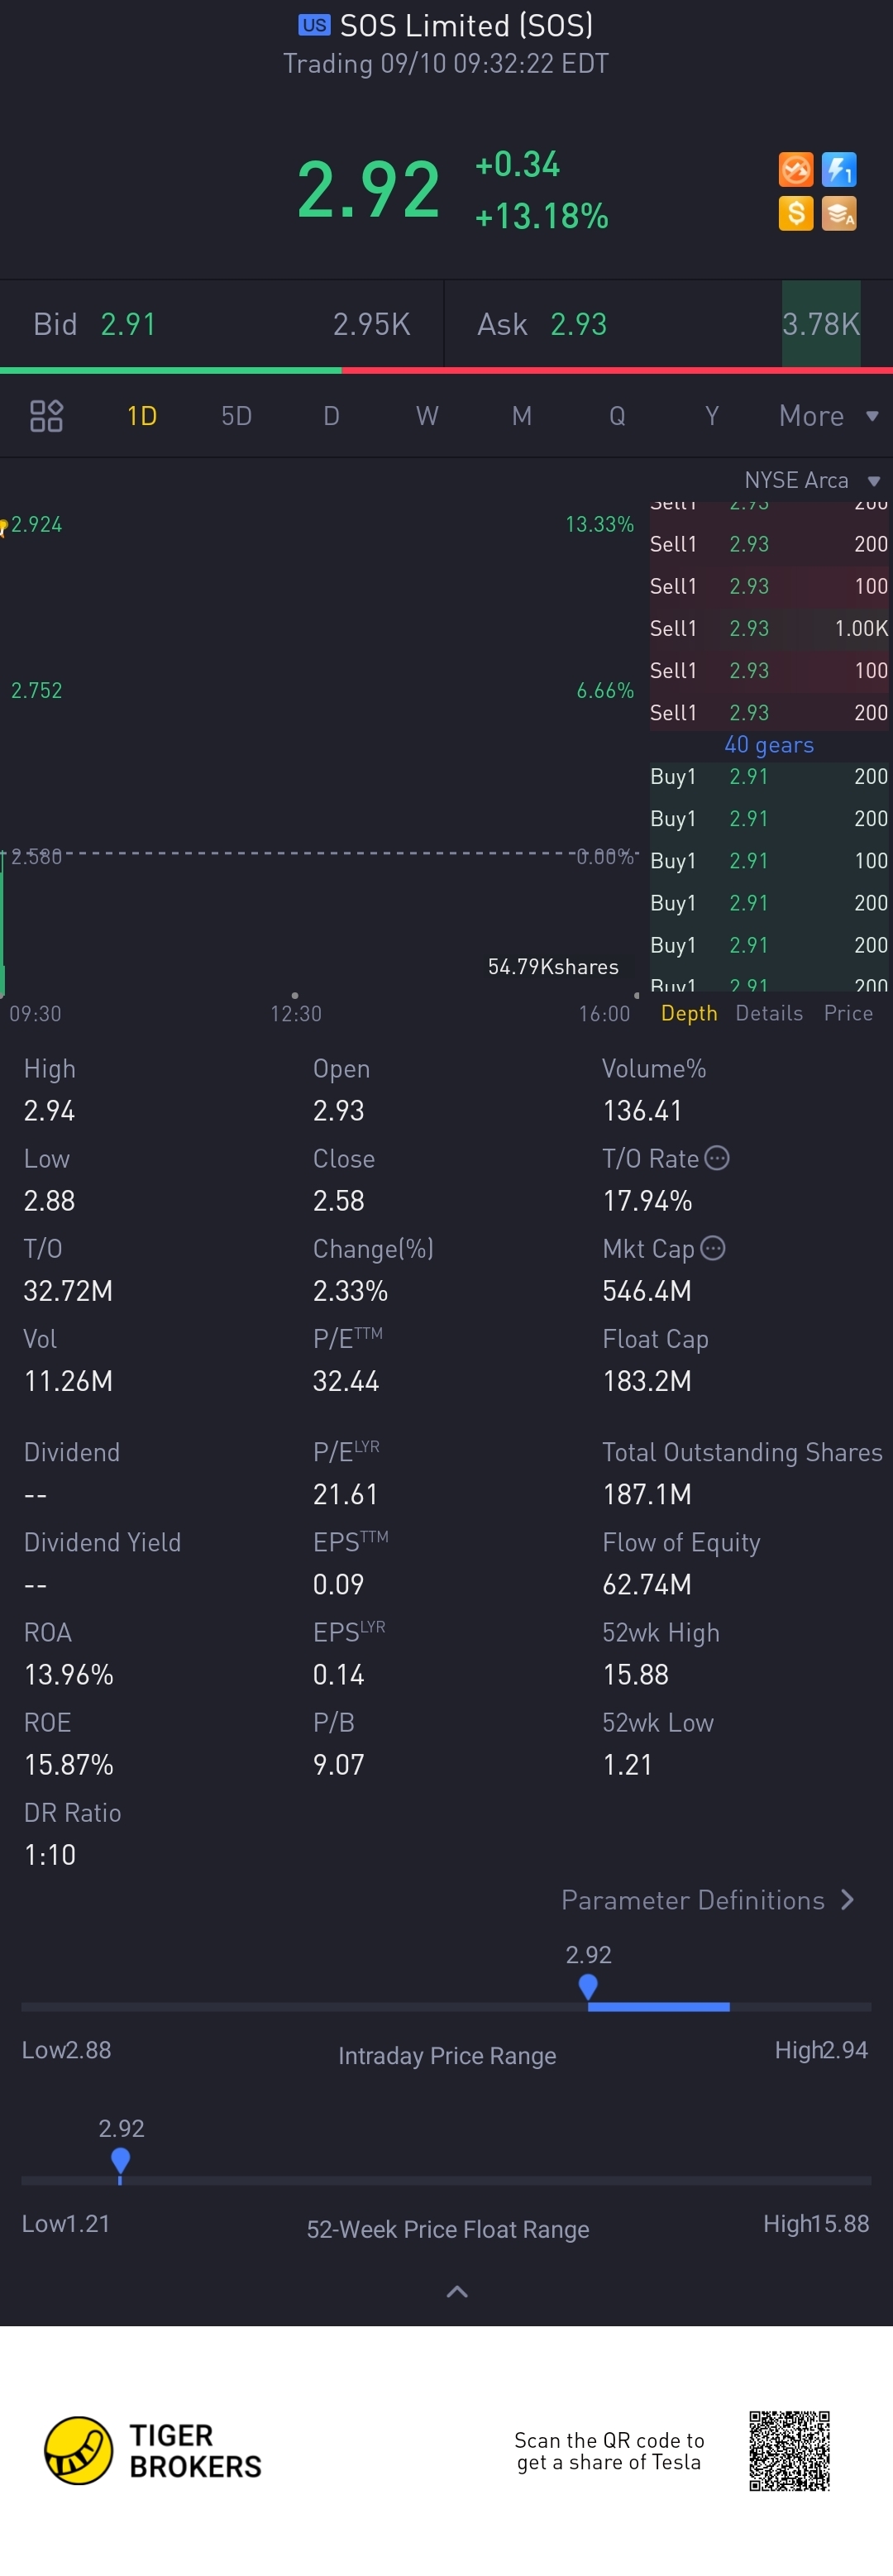Open the NYSE Arca exchange dropdown
Image resolution: width=893 pixels, height=2576 pixels.
[812, 481]
